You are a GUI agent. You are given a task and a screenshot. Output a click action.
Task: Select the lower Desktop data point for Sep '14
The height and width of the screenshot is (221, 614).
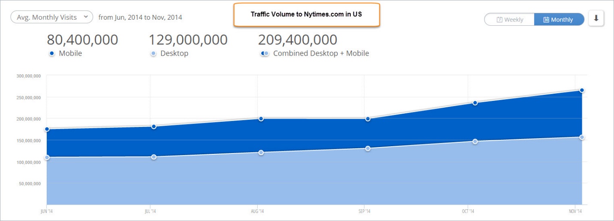click(x=368, y=148)
